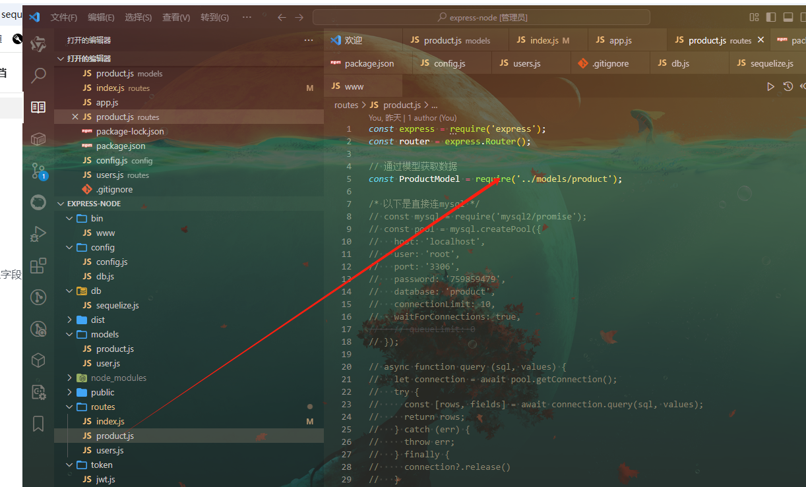The width and height of the screenshot is (806, 487).
Task: Switch to product.js models tab
Action: 456,40
